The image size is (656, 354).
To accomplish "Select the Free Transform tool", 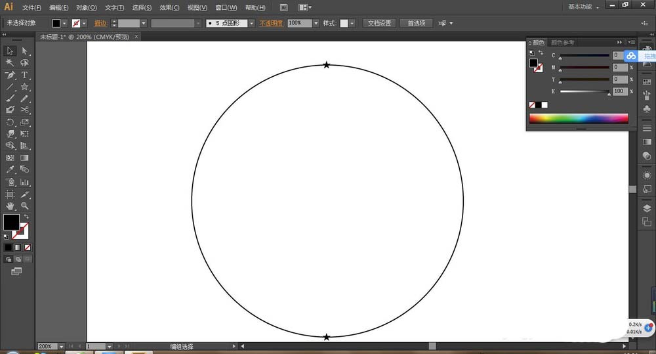I will coord(25,134).
